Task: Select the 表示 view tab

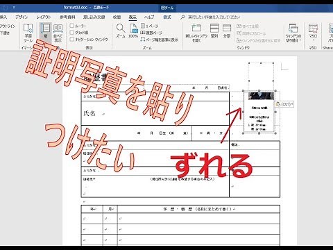Action: (x=133, y=17)
